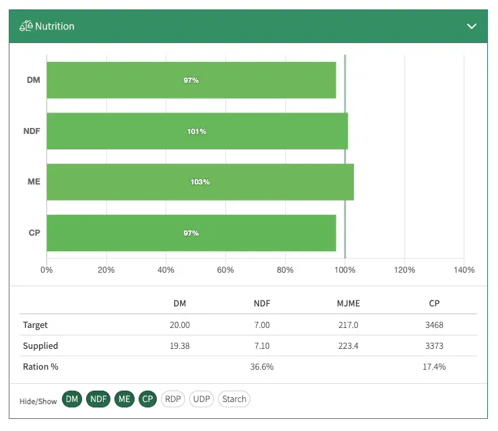Click the Hide/Show label
This screenshot has width=498, height=431.
[38, 401]
